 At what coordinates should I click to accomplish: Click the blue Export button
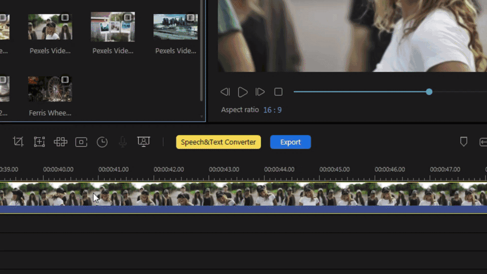click(x=290, y=142)
